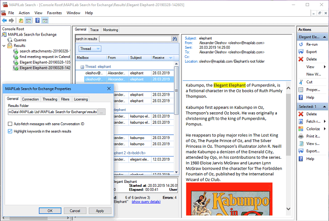Click the Received column sort arrow

tap(171, 57)
